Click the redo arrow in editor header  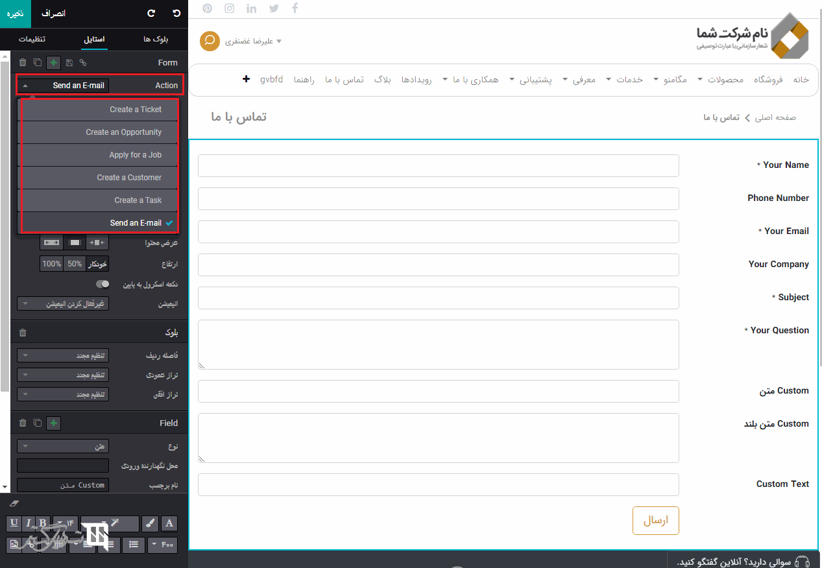(x=151, y=13)
